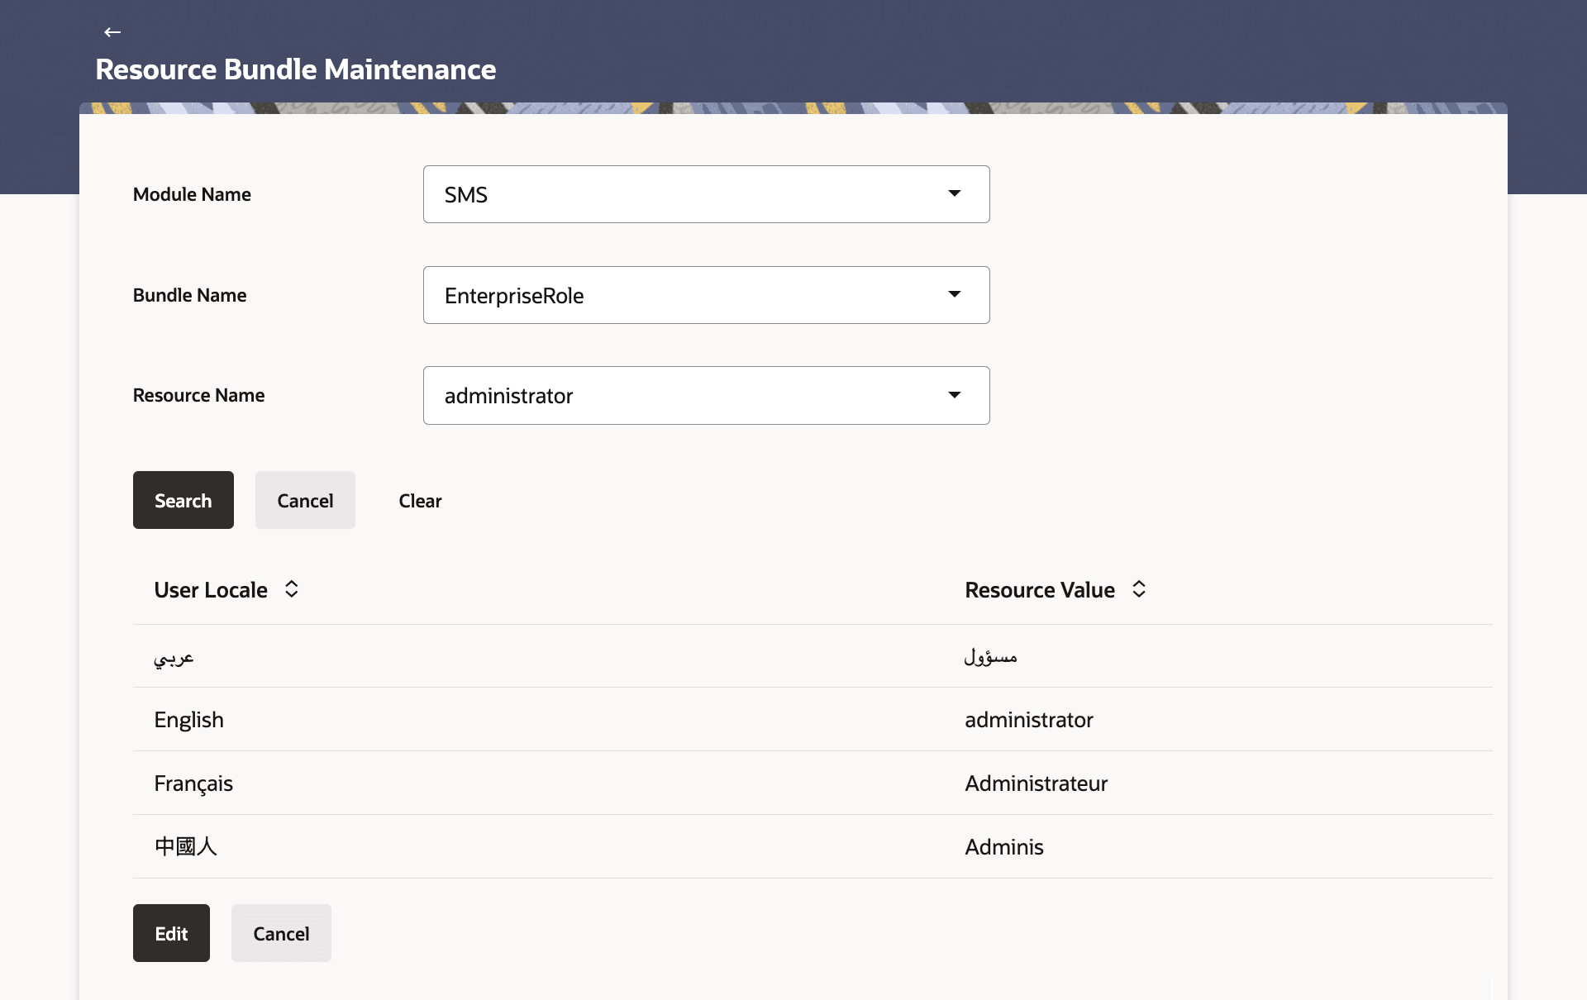Click the Administrateur resource value
This screenshot has width=1587, height=1000.
click(1036, 783)
